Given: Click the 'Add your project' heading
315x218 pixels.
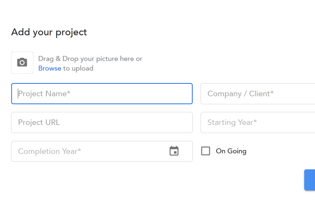Looking at the screenshot, I should (x=49, y=32).
